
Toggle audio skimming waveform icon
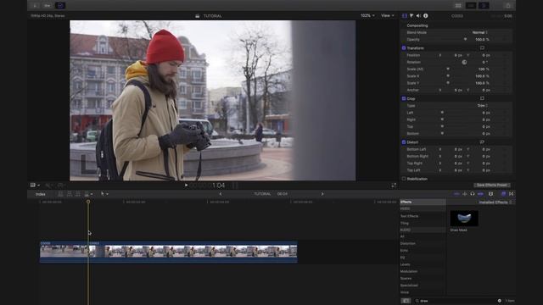(464, 194)
